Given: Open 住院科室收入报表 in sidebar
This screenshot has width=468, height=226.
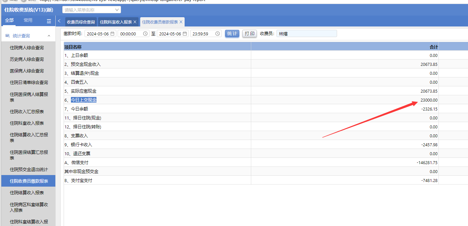Looking at the screenshot, I should [28, 123].
